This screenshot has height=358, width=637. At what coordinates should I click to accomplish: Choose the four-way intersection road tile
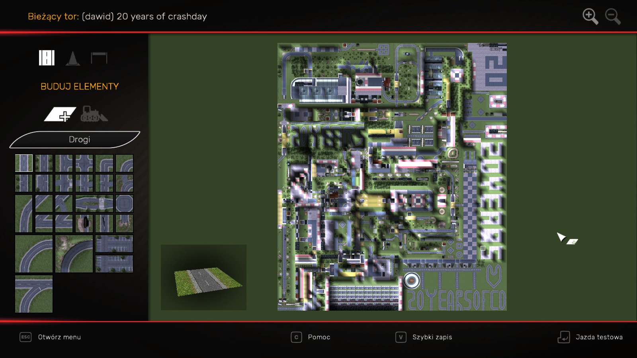[x=84, y=163]
